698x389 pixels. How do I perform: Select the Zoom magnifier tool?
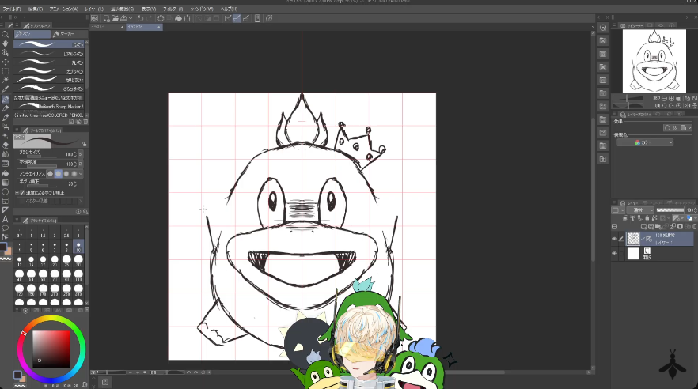click(6, 35)
